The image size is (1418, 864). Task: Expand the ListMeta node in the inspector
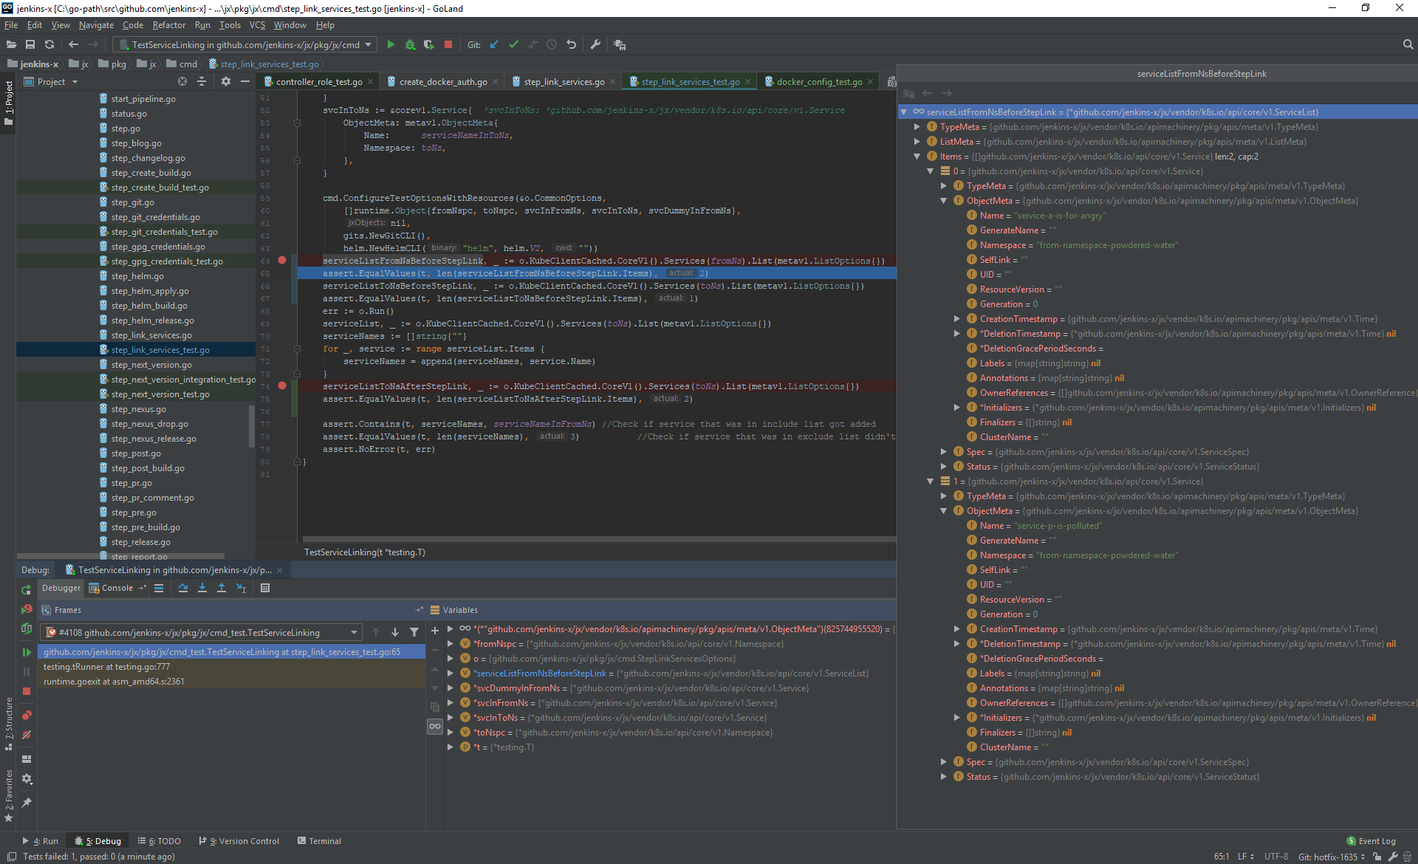click(x=917, y=142)
